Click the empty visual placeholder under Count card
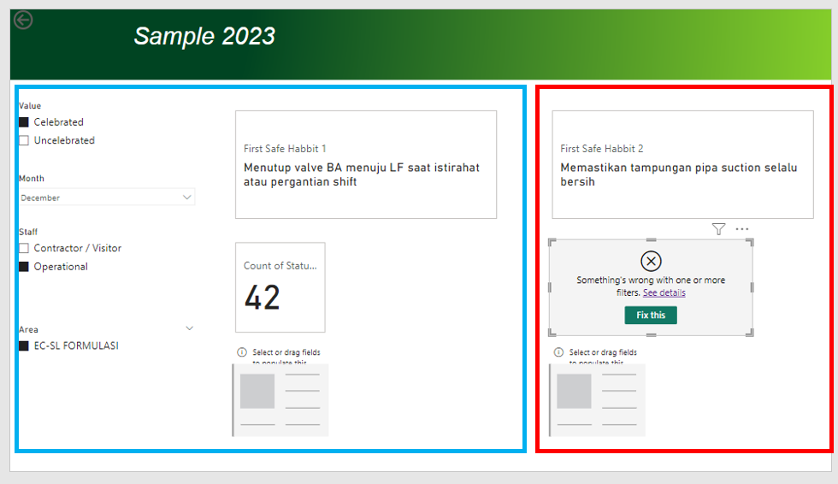This screenshot has width=838, height=484. [x=280, y=400]
